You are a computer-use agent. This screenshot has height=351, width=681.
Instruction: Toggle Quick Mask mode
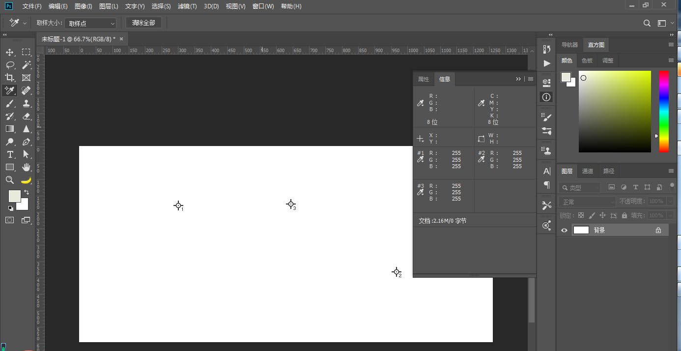(x=10, y=220)
